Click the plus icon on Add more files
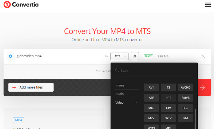Image resolution: width=214 pixels, height=129 pixels. tap(14, 87)
